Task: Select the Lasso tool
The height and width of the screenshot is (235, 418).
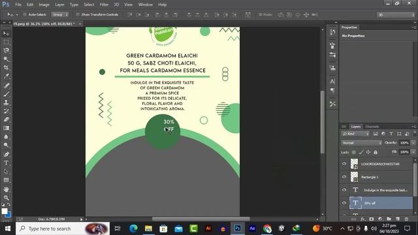Action: pyautogui.click(x=6, y=50)
